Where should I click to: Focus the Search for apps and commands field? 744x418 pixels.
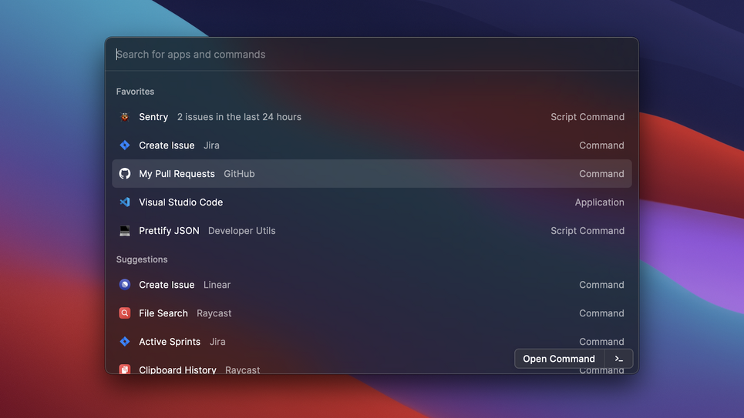pos(372,54)
